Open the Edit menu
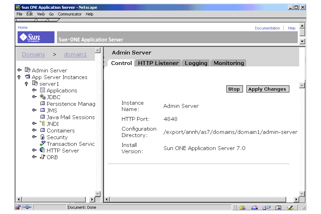Screen dimensions: 321x214 [x=30, y=14]
